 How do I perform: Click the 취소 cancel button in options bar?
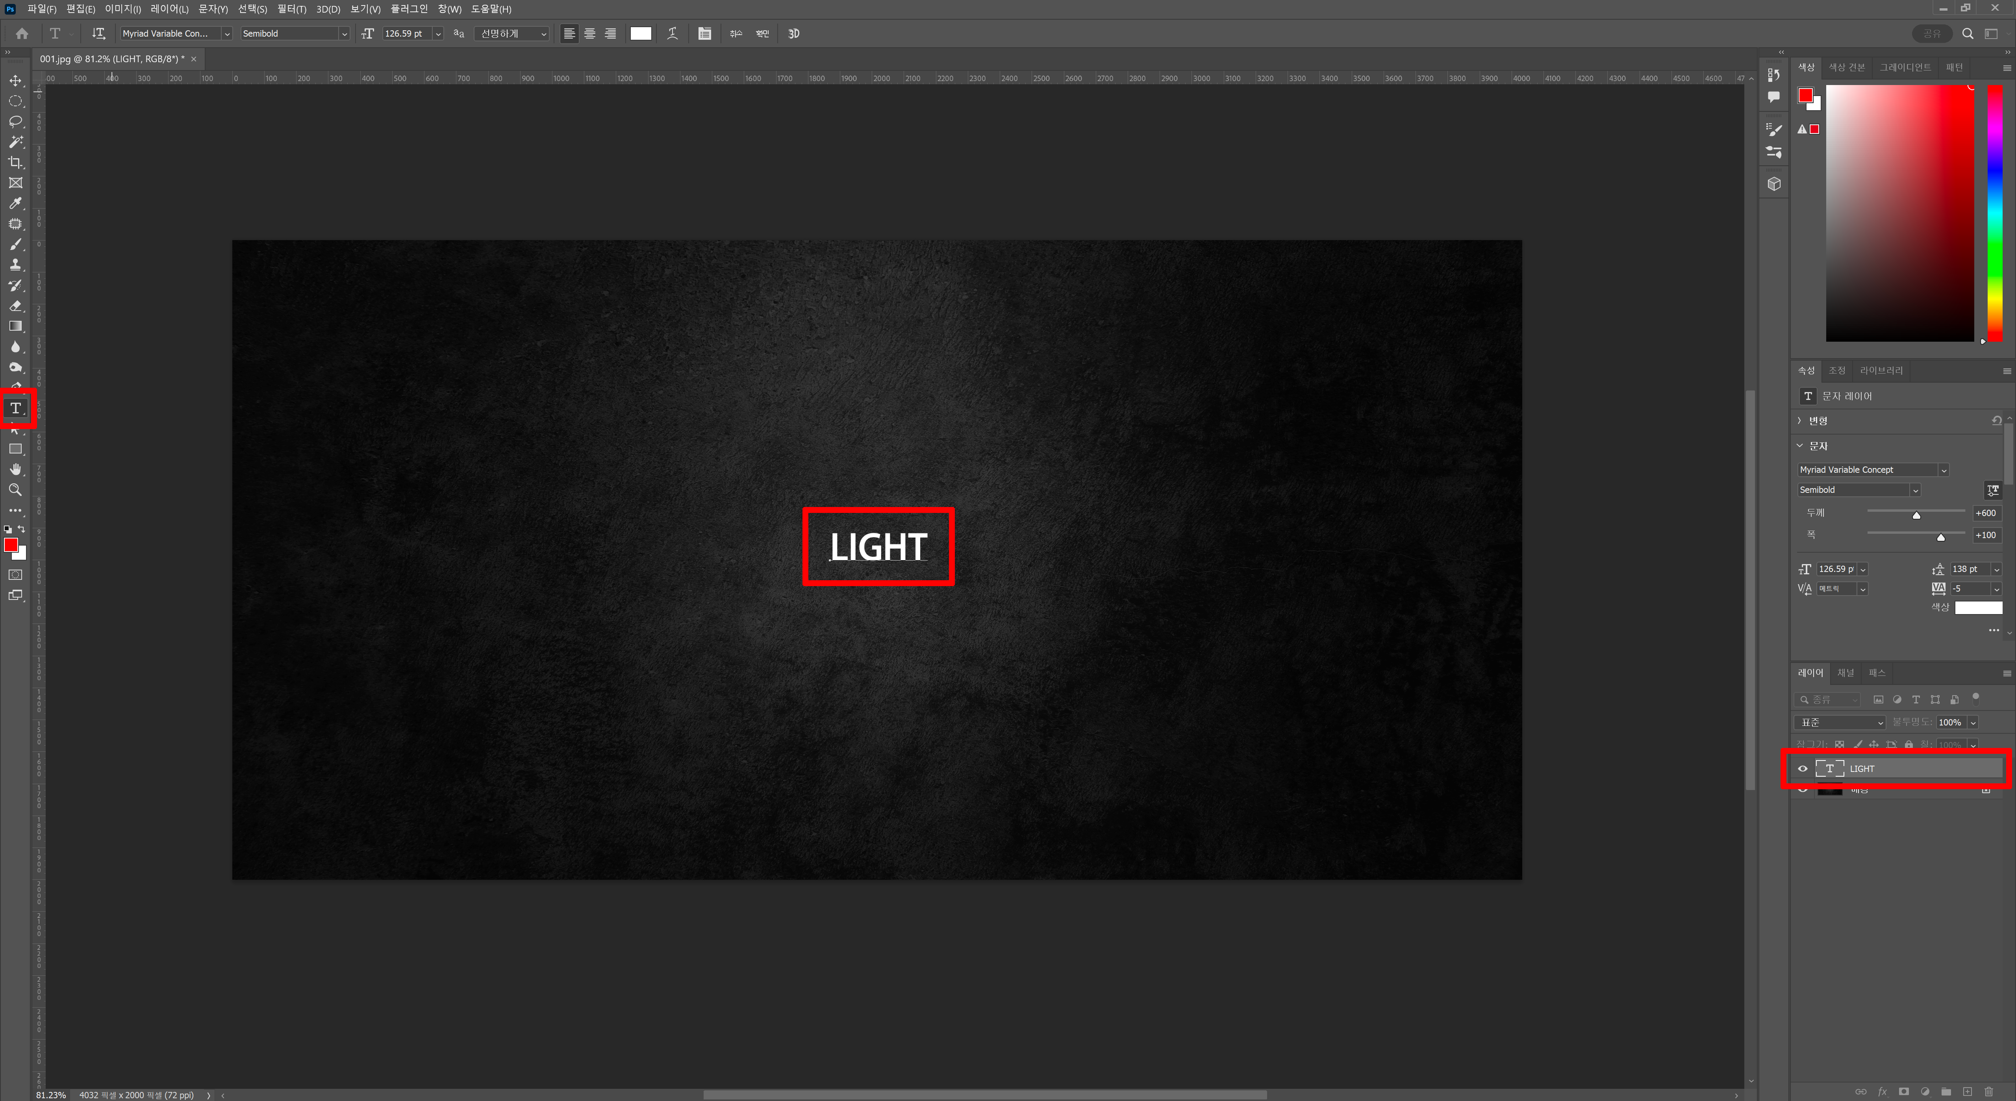point(736,33)
